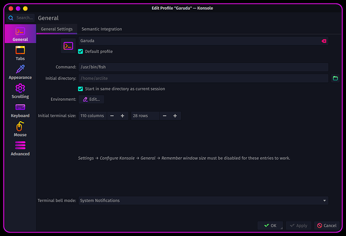Toggle the Default profile checkbox
The image size is (346, 236).
pos(81,52)
